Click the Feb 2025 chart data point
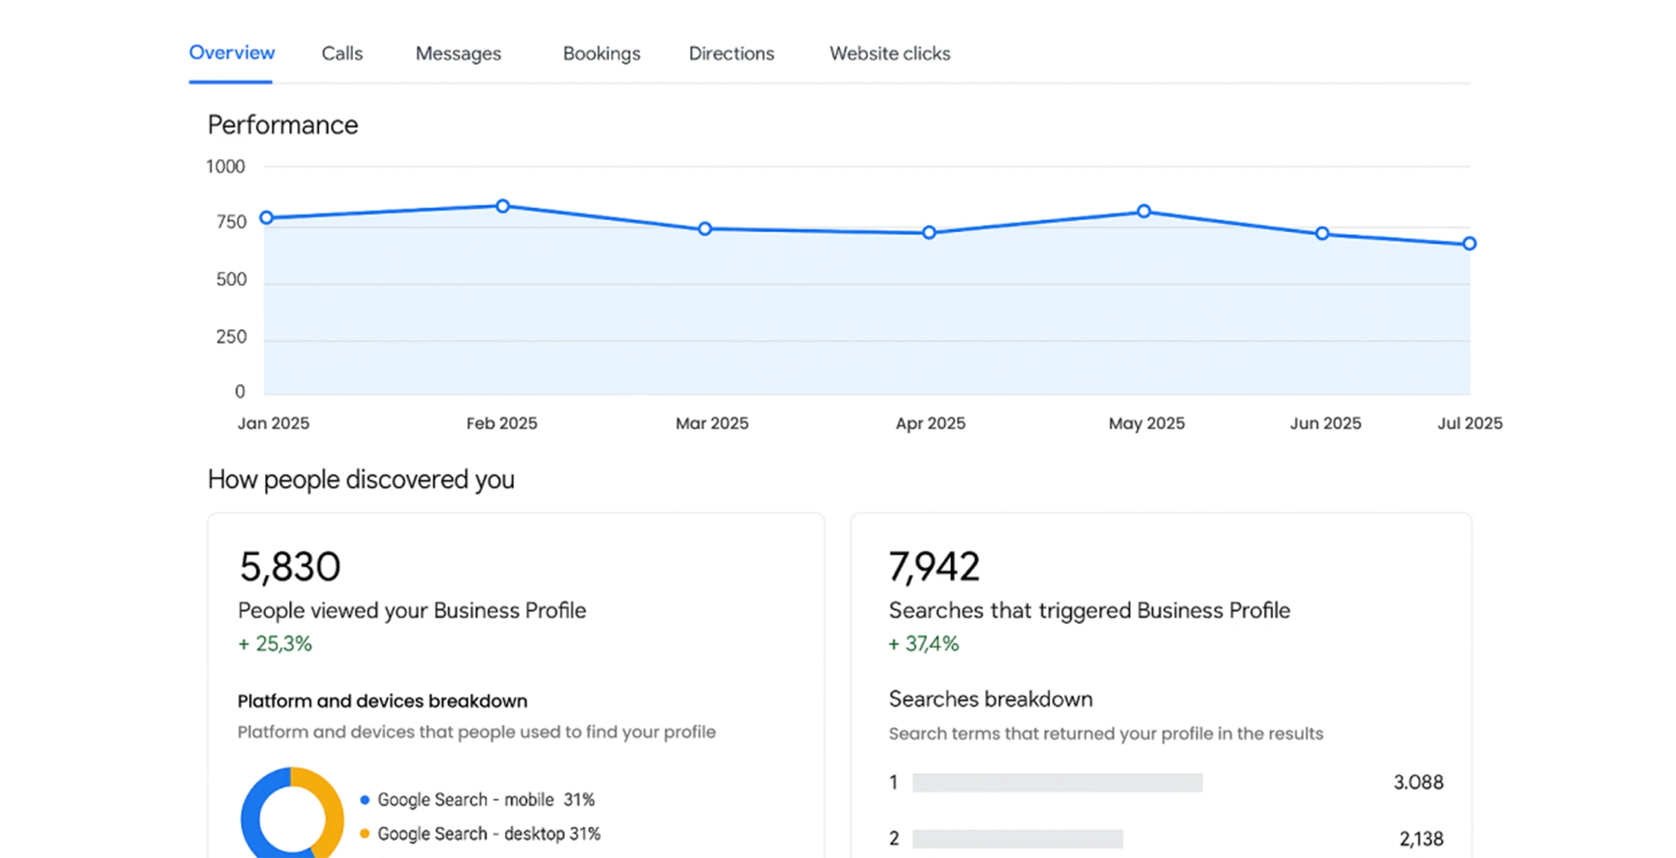Screen dimensions: 1676x858 [503, 206]
